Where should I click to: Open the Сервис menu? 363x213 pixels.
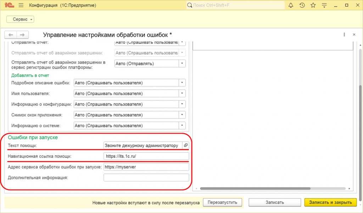(20, 19)
